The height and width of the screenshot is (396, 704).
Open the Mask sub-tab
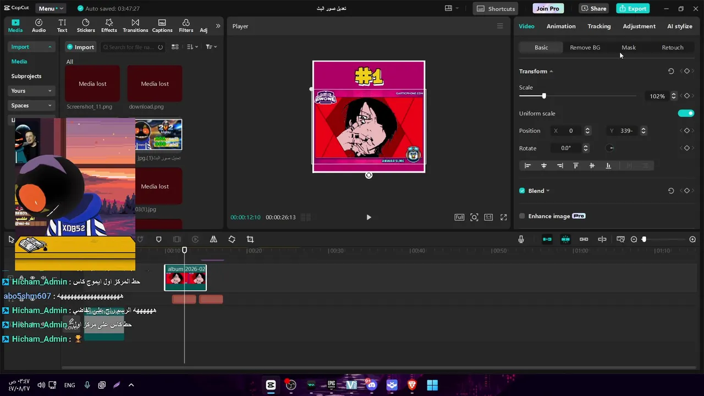[629, 47]
